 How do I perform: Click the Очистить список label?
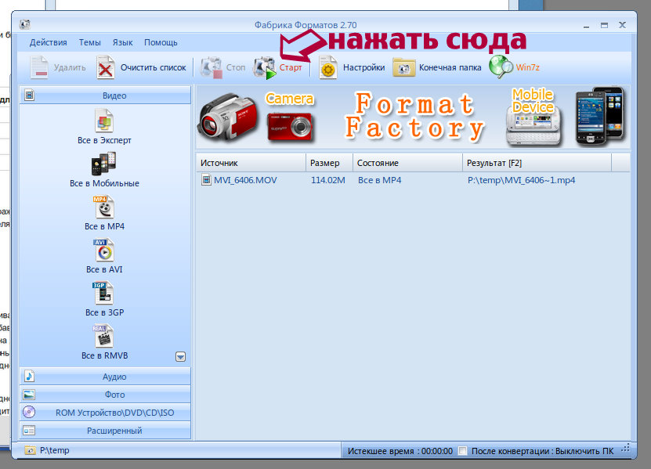point(154,67)
